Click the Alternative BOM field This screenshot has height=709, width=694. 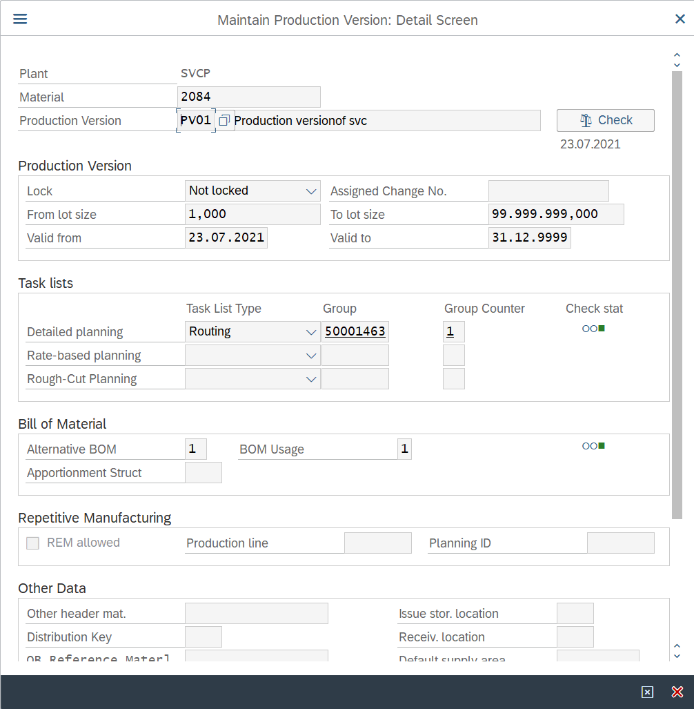click(195, 449)
